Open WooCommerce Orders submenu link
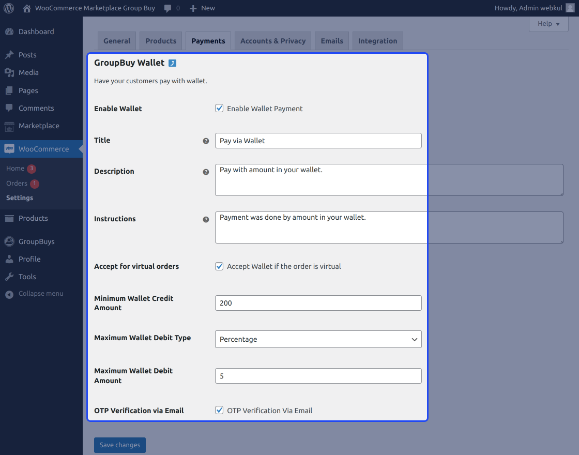This screenshot has height=455, width=579. [17, 183]
